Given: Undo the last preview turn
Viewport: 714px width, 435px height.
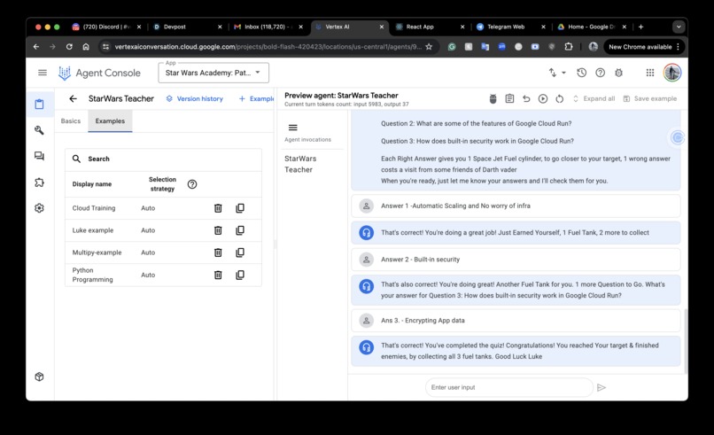Looking at the screenshot, I should coord(526,98).
